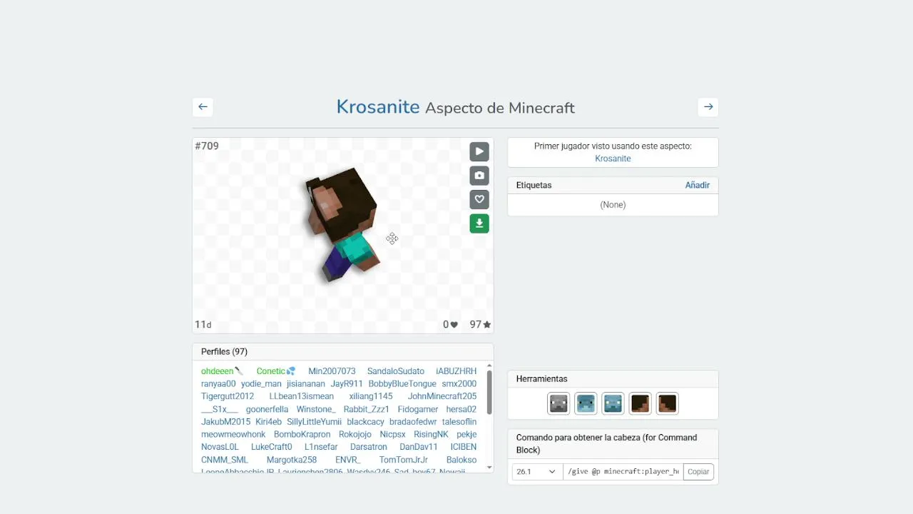Click the /give command text field
The image size is (913, 514).
pyautogui.click(x=623, y=472)
